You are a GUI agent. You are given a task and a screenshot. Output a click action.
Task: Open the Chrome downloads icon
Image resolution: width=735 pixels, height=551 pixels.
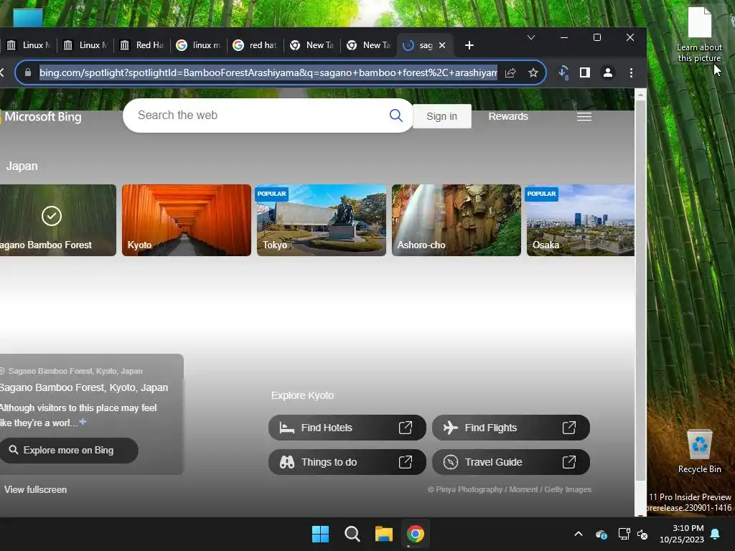(x=563, y=72)
